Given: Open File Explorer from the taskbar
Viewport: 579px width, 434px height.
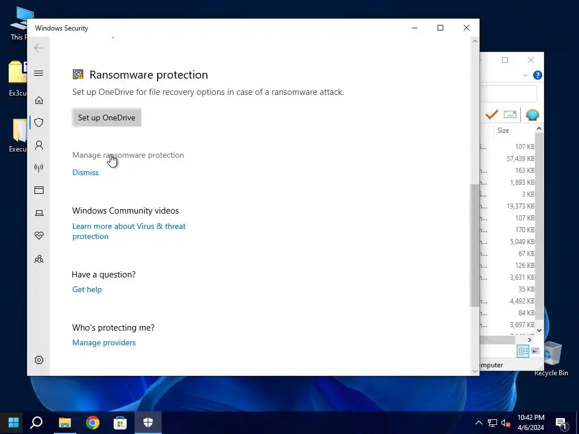Looking at the screenshot, I should coord(65,423).
